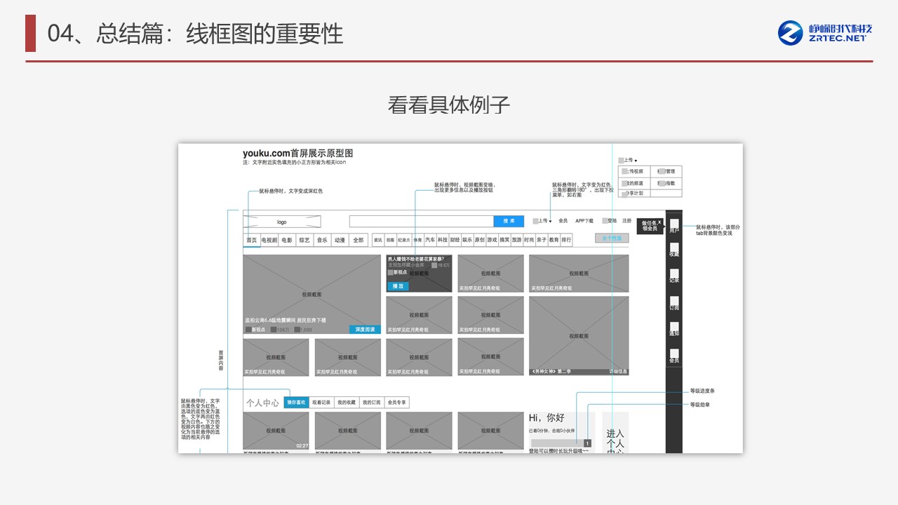
Task: Open 订阅 icon in dark sidebar
Action: click(x=674, y=302)
